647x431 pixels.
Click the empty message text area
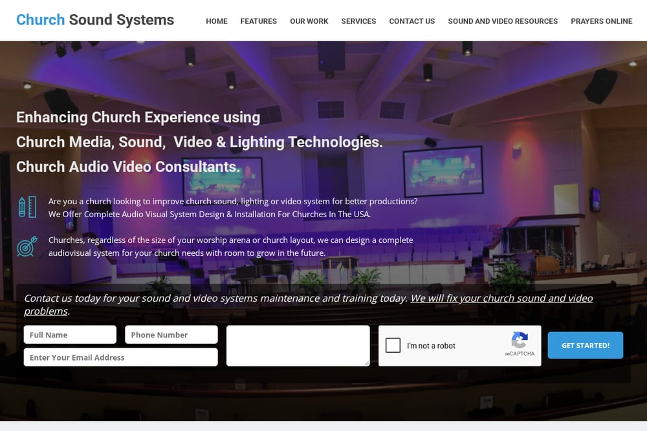(298, 346)
